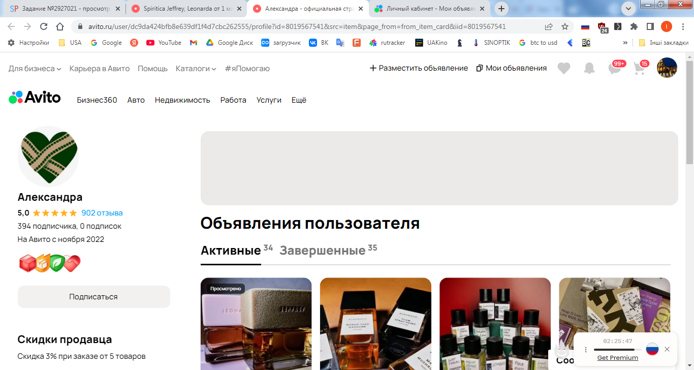Open the Yandex bookmark icon

coord(134,43)
